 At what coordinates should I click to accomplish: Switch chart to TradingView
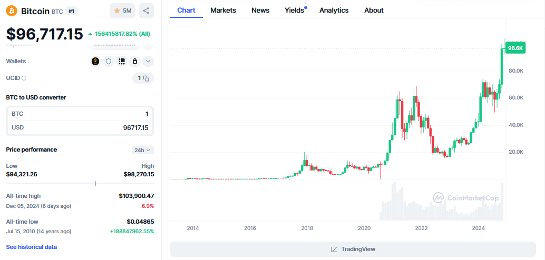pos(353,249)
